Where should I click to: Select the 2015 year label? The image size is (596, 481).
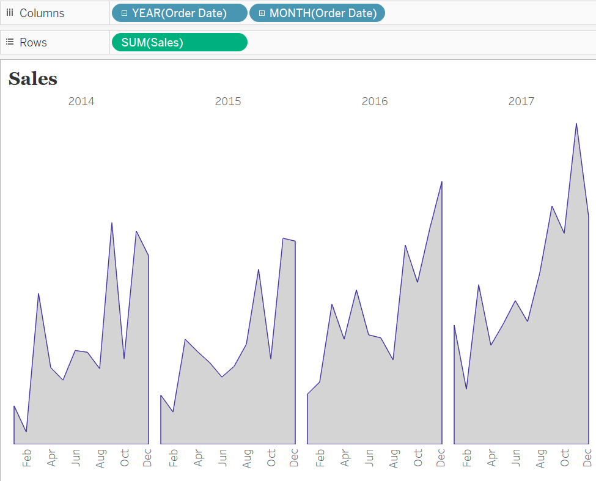click(227, 101)
